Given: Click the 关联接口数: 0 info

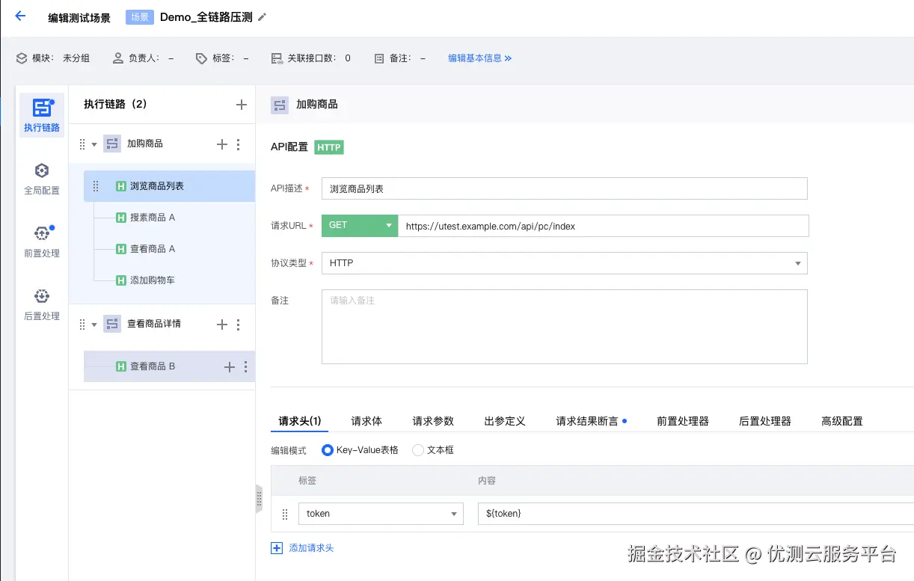Looking at the screenshot, I should click(311, 58).
